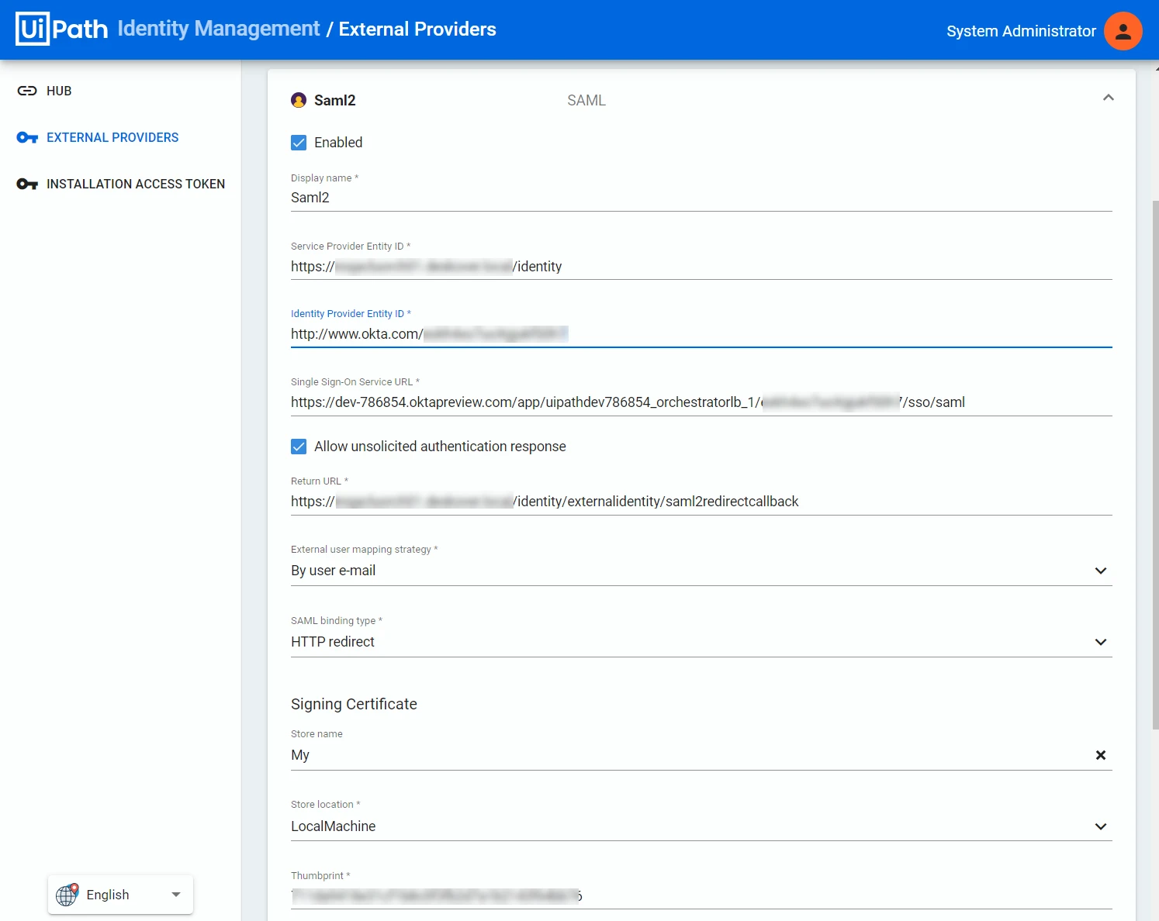Edit the Thumbprint field
Image resolution: width=1159 pixels, height=921 pixels.
pos(701,896)
